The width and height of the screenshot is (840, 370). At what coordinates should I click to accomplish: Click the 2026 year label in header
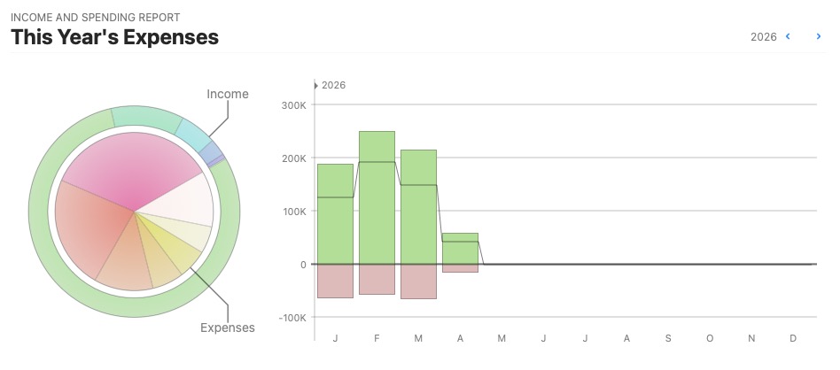click(763, 37)
